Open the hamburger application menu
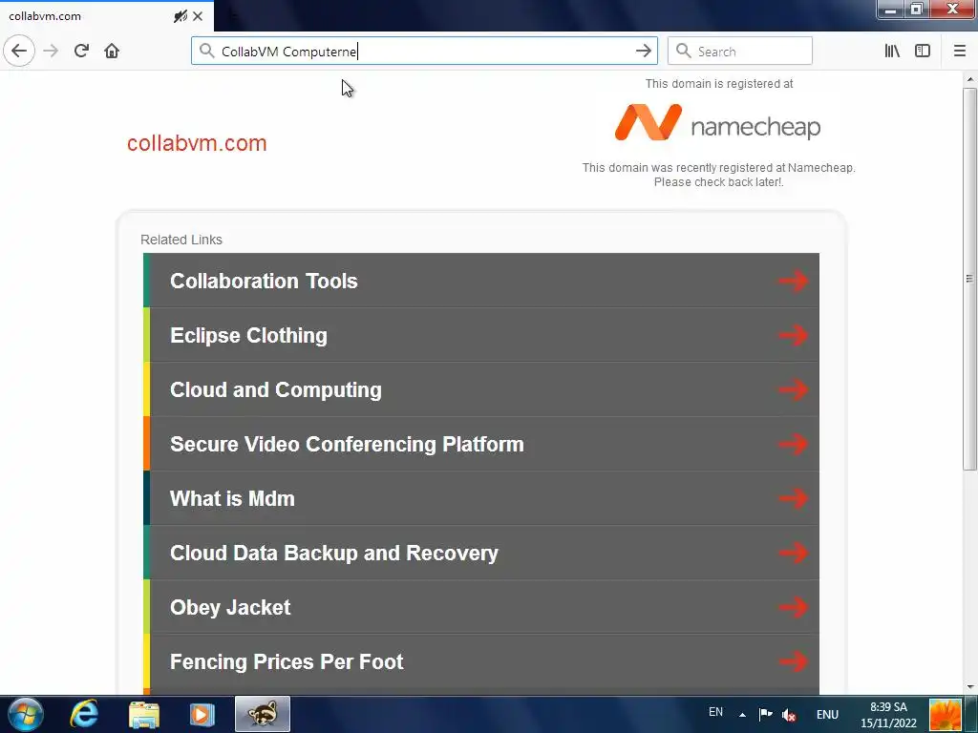Viewport: 978px width, 733px height. pos(960,51)
